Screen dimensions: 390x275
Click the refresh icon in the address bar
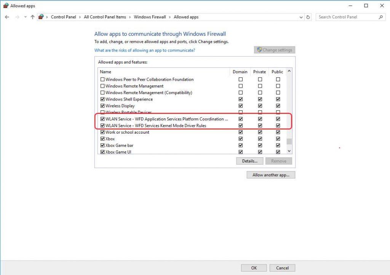click(308, 17)
